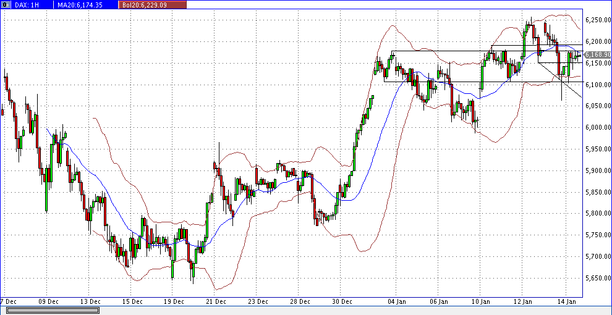Click the chart window icon beside DAX
This screenshot has height=315, width=612.
click(x=7, y=5)
